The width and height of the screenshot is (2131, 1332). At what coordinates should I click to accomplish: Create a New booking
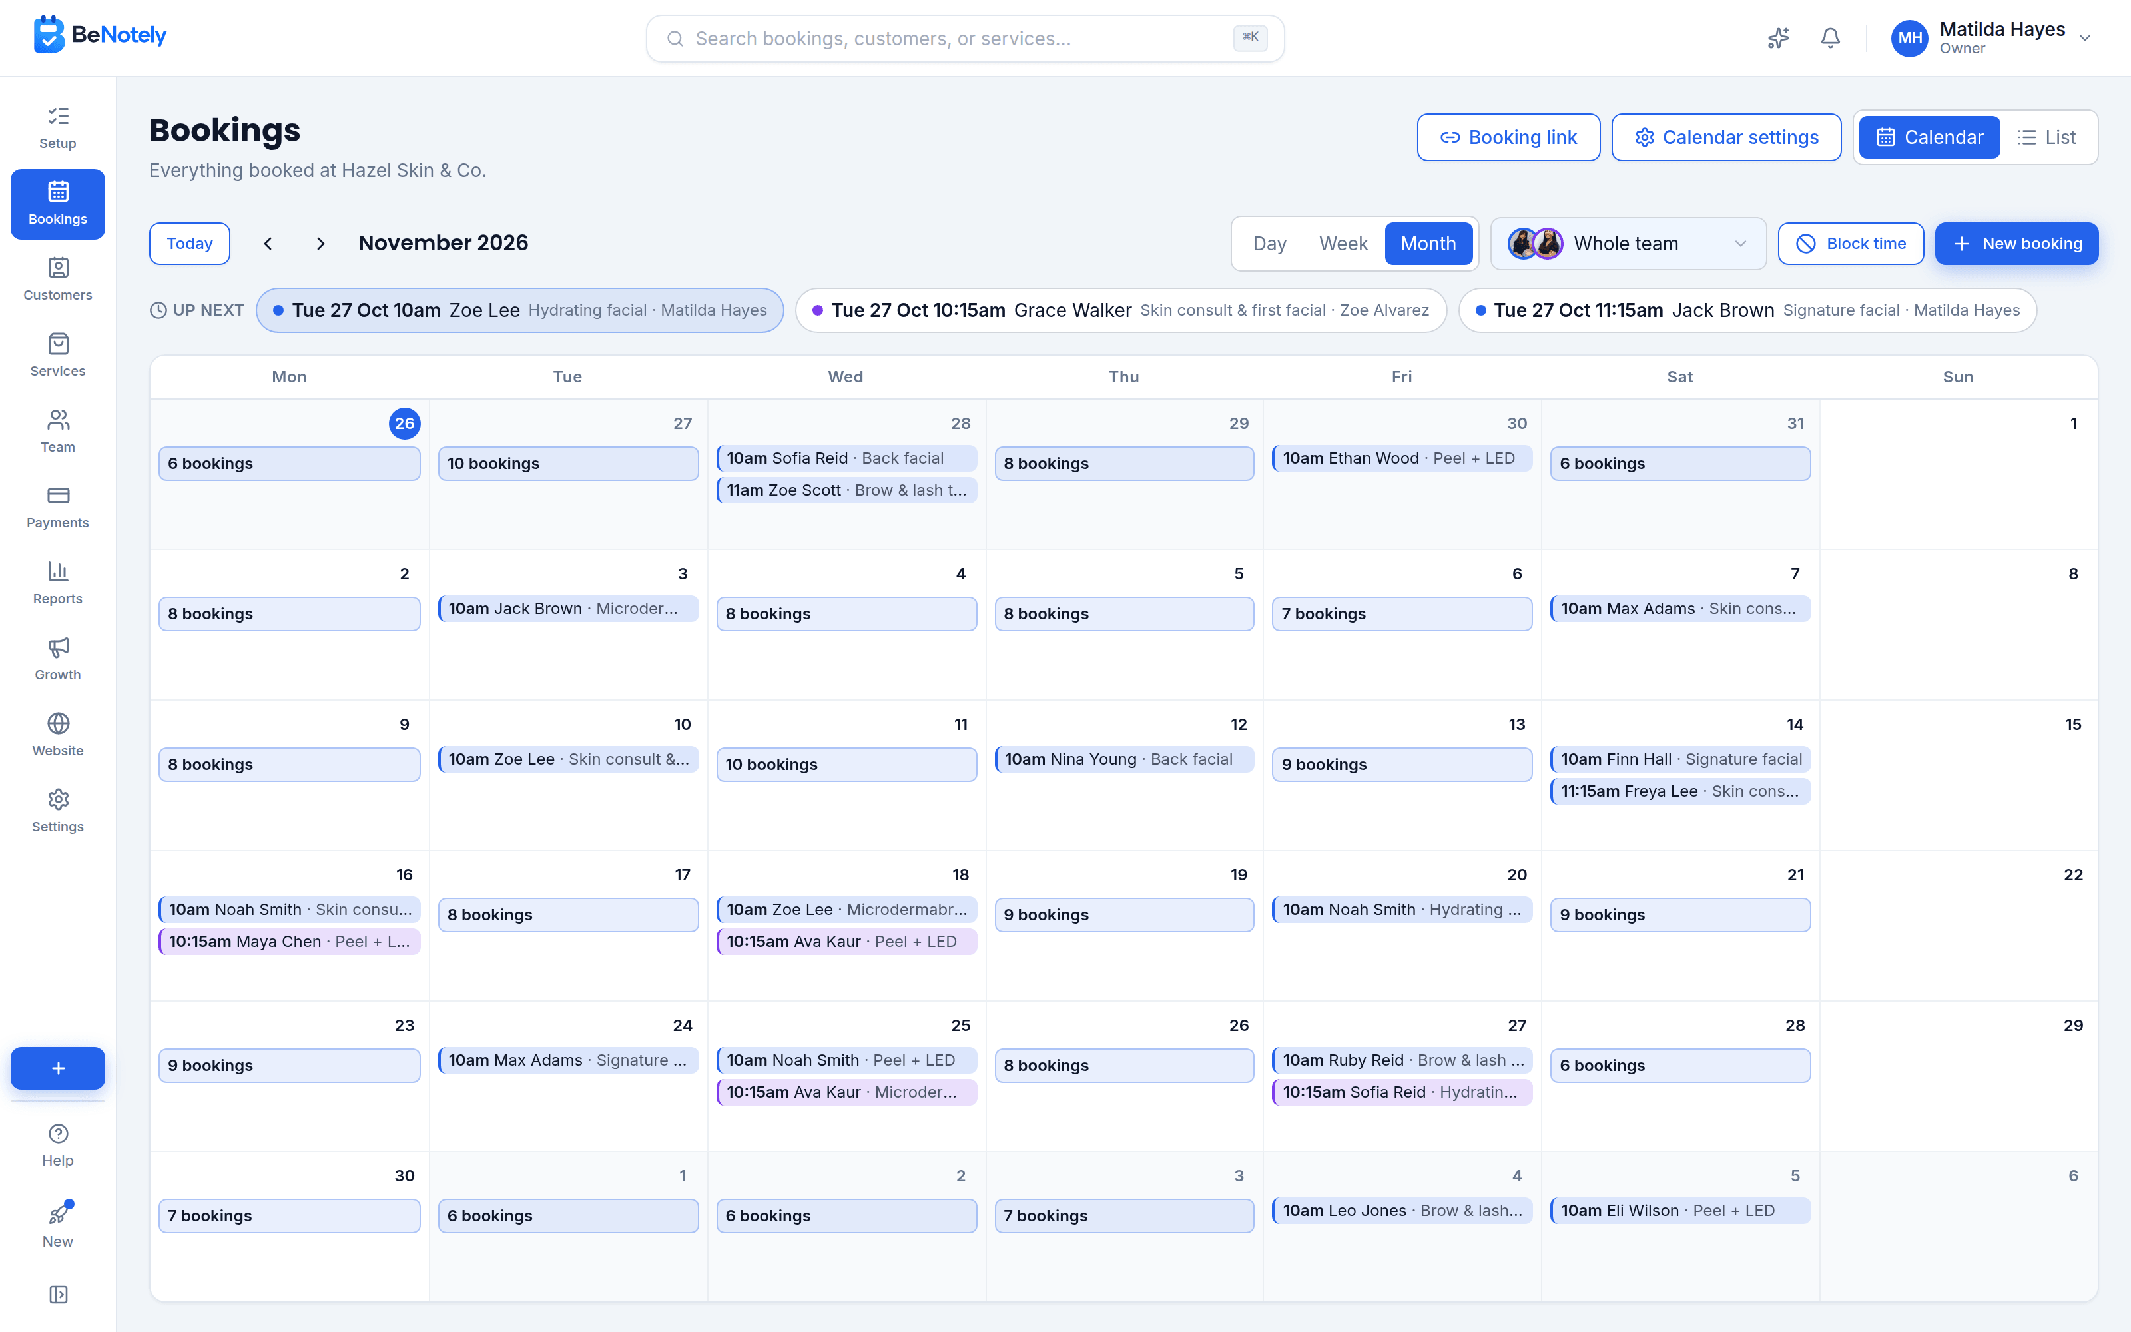coord(2016,244)
